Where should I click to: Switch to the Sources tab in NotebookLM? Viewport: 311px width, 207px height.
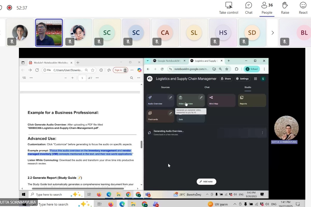click(x=165, y=87)
